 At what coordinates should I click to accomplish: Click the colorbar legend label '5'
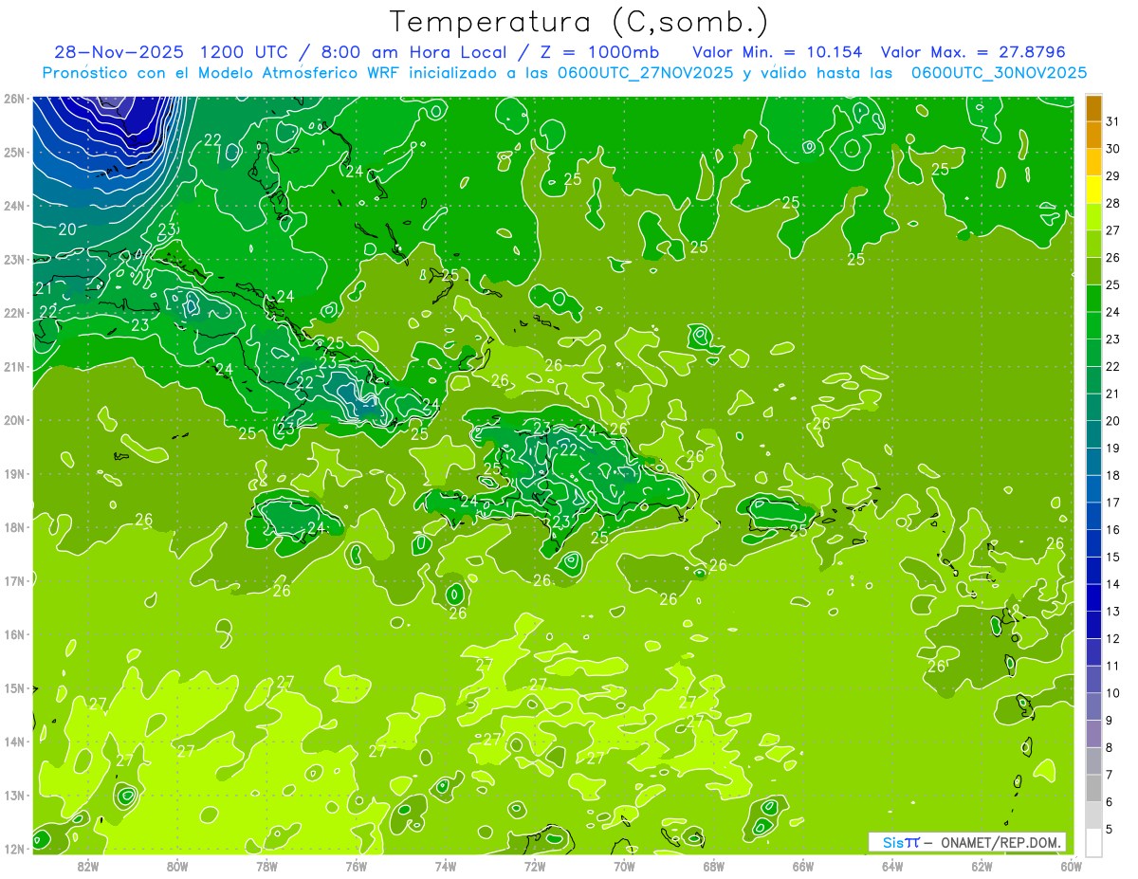(x=1110, y=829)
